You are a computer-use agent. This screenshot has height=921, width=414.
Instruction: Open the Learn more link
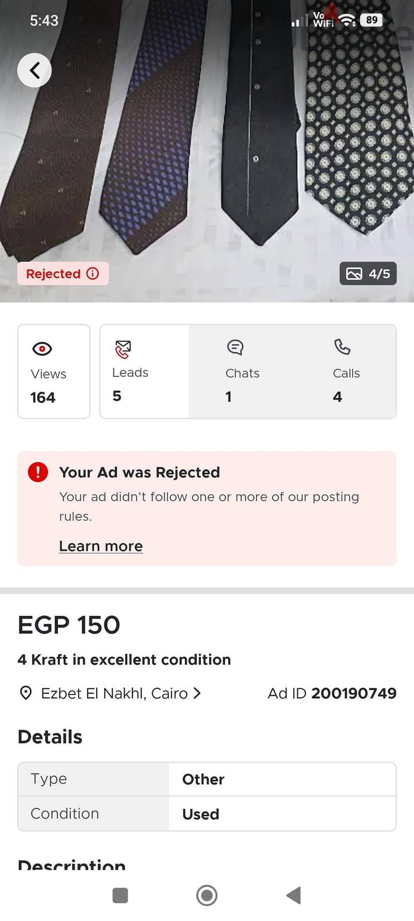[101, 546]
